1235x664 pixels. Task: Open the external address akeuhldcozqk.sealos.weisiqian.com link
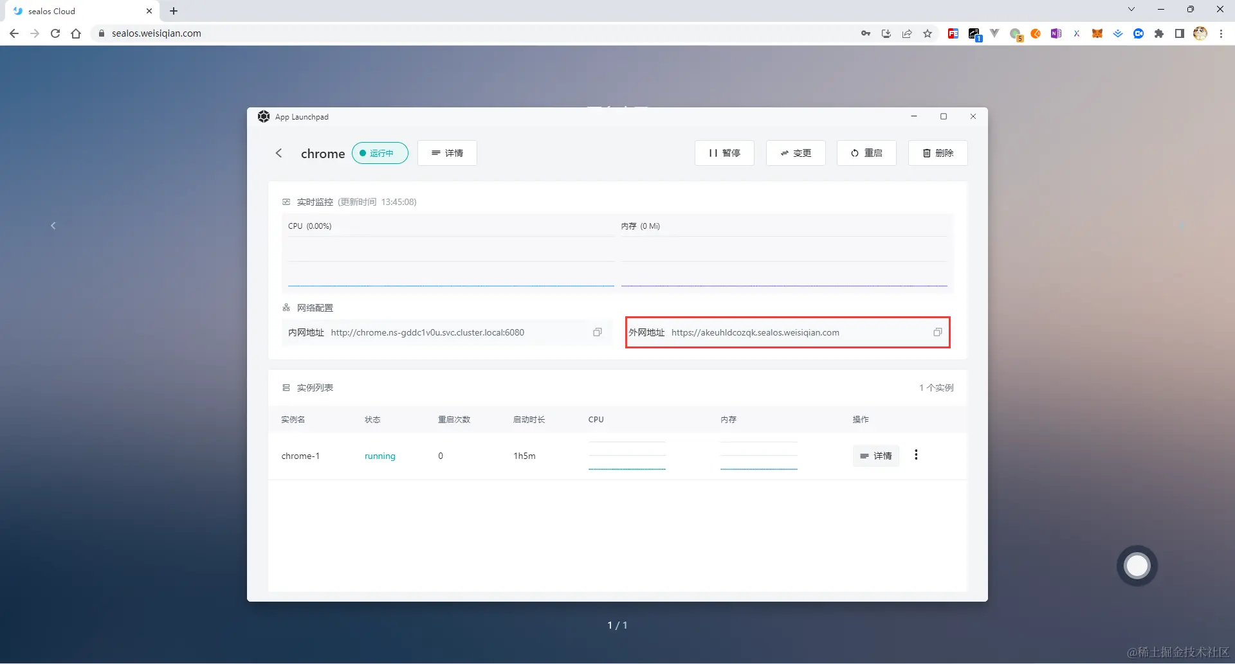[x=755, y=332]
